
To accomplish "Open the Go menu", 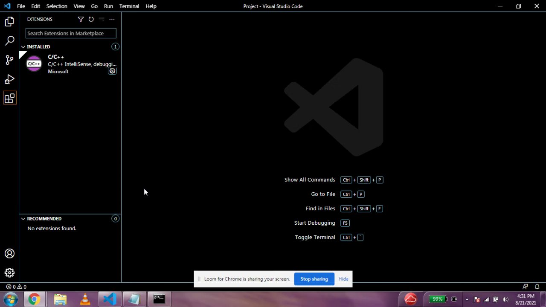I will [x=94, y=6].
